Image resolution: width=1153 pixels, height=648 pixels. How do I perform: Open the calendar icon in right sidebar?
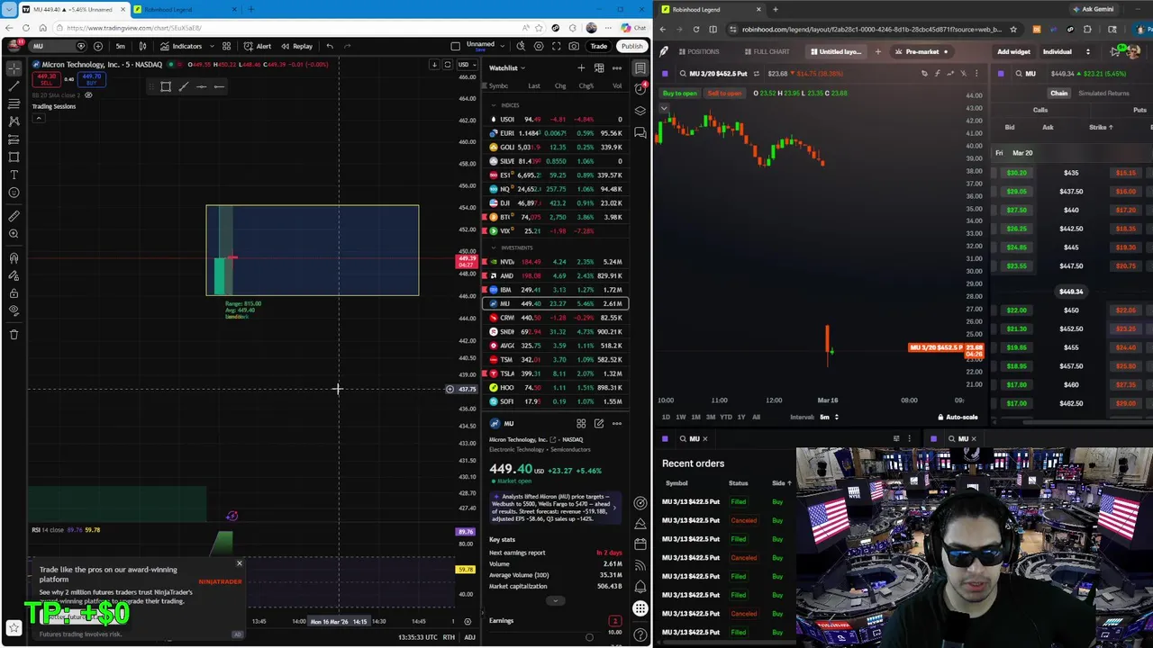[x=640, y=544]
